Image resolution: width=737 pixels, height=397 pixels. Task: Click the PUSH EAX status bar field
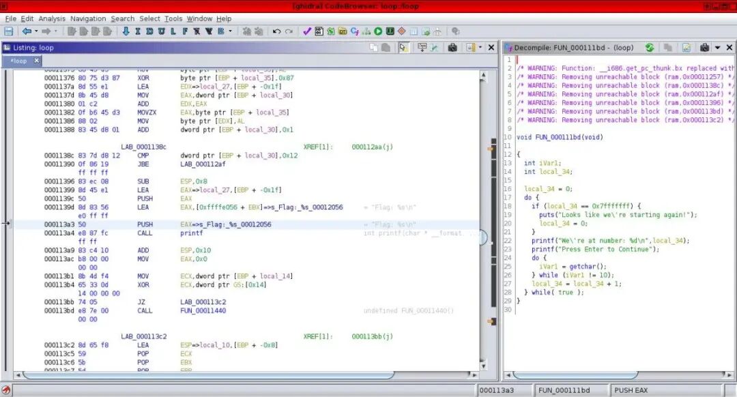pos(665,390)
